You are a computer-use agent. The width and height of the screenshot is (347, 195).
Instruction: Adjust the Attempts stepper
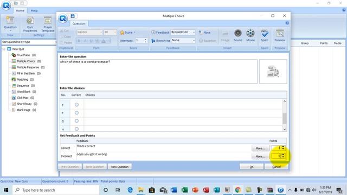(x=145, y=41)
